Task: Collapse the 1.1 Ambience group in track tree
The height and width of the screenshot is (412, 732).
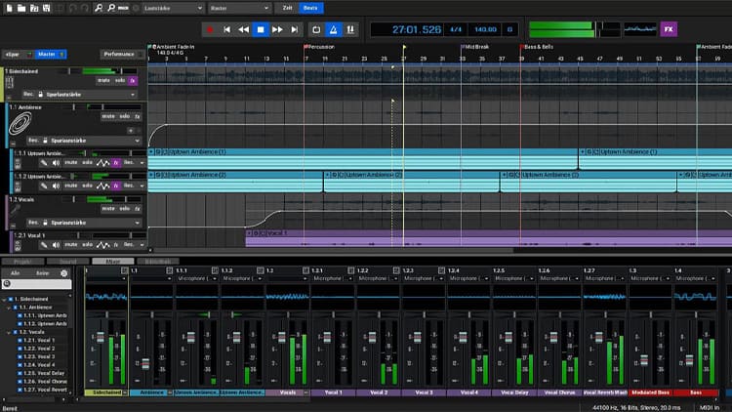Action: 10,308
